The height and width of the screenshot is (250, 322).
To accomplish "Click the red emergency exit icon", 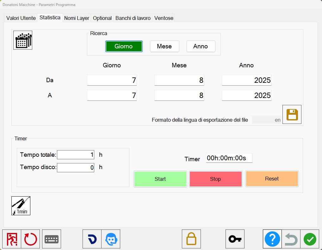I will [12, 239].
